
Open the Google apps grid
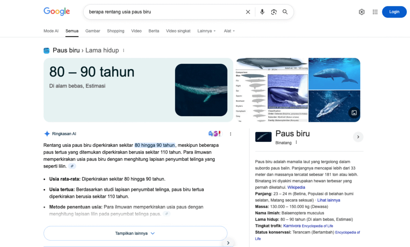click(375, 12)
